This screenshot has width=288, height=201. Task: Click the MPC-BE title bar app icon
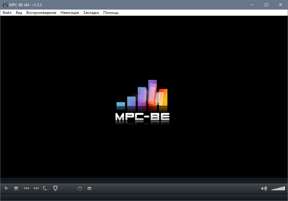click(x=5, y=5)
